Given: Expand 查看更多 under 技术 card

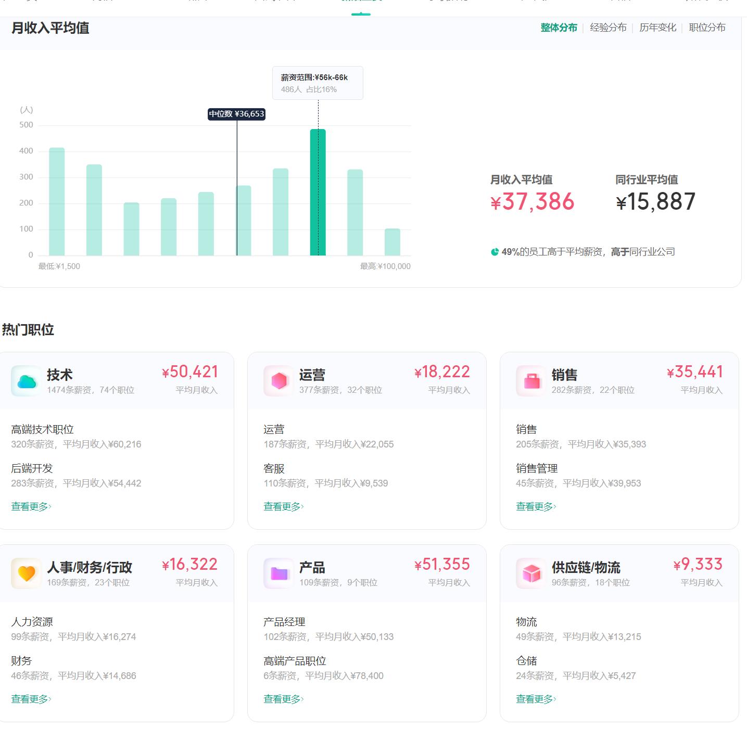Looking at the screenshot, I should coord(30,506).
